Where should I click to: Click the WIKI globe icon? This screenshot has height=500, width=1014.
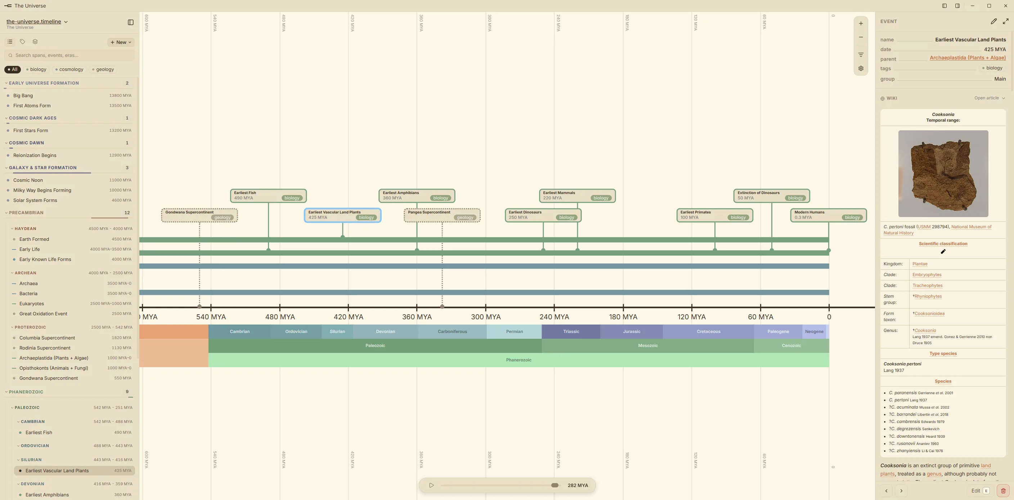click(883, 98)
